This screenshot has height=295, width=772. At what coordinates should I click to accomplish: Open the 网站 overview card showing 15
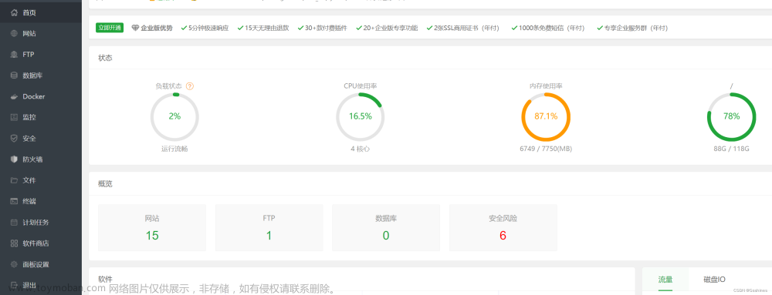click(152, 228)
